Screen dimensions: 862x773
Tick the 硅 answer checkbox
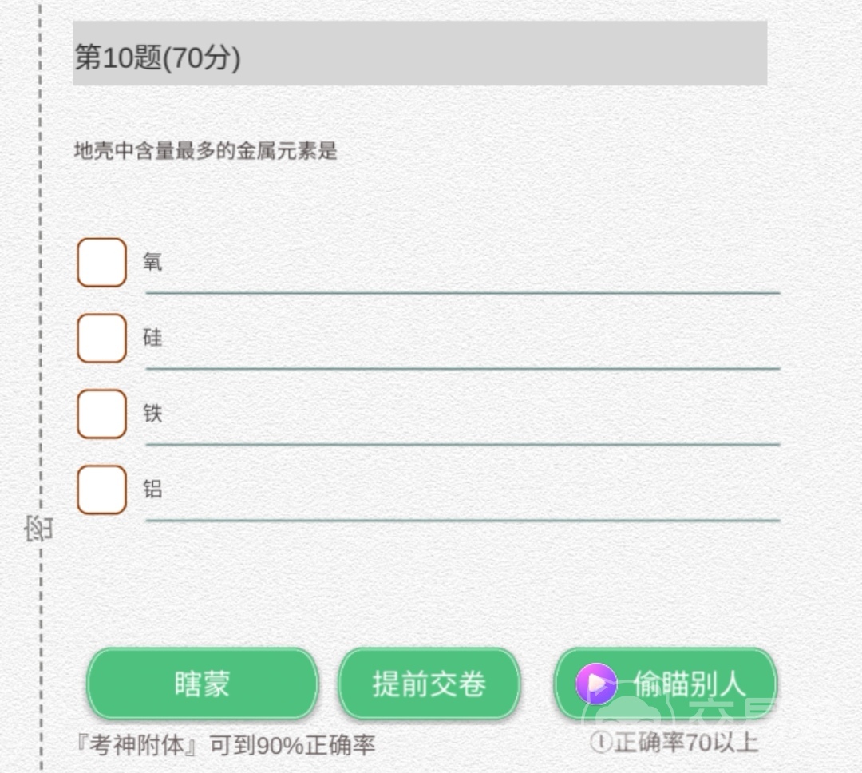pyautogui.click(x=101, y=338)
